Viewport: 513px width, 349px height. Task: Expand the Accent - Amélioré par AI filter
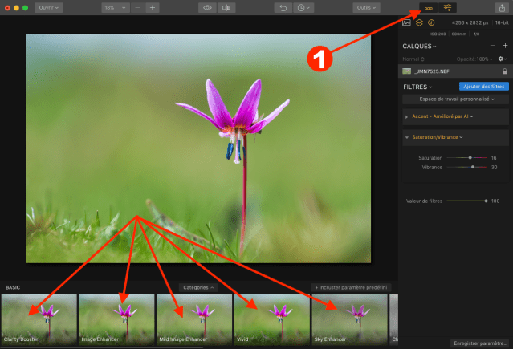click(406, 116)
